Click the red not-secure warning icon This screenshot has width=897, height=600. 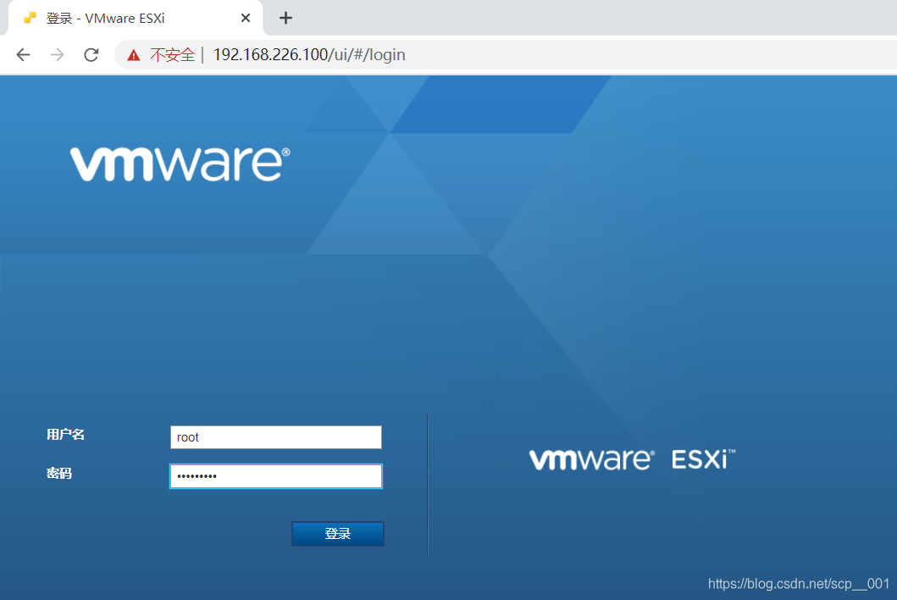pyautogui.click(x=133, y=55)
